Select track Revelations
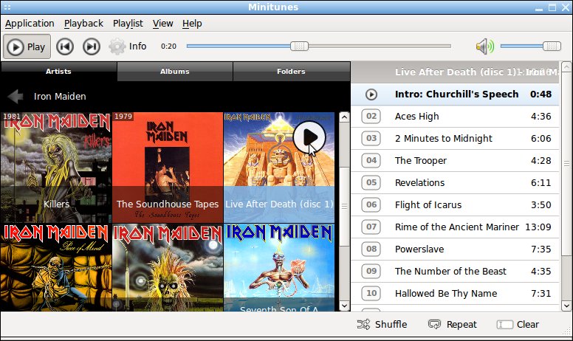 455,182
